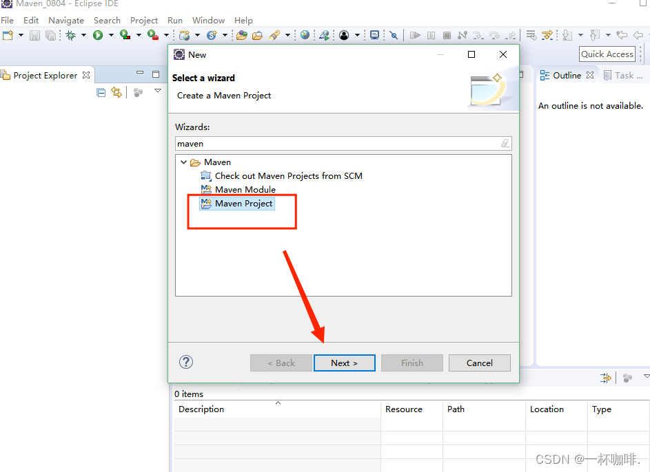
Task: Collapse the Maven folder node
Action: pyautogui.click(x=183, y=162)
